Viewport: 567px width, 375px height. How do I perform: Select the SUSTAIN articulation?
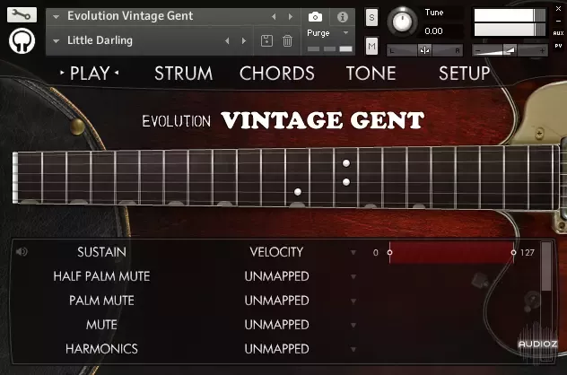coord(101,252)
